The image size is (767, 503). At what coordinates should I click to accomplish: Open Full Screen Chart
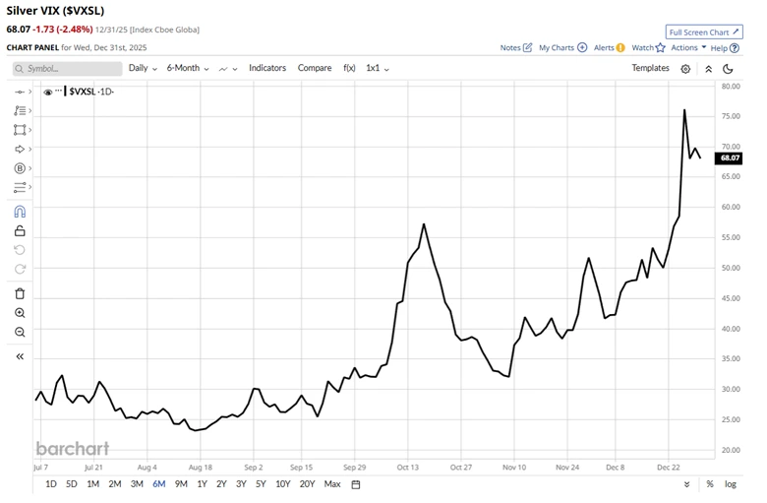pyautogui.click(x=704, y=32)
